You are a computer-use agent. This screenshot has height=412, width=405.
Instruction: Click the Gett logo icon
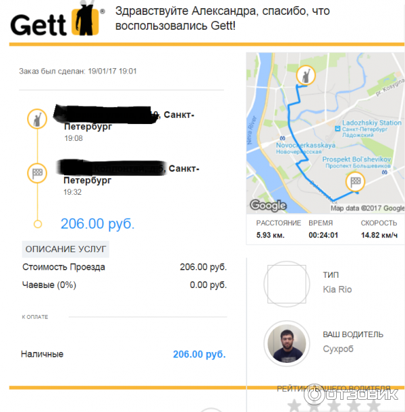click(x=85, y=21)
